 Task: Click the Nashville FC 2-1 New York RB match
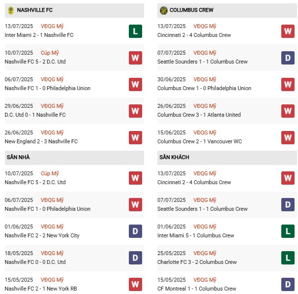[x=40, y=289]
